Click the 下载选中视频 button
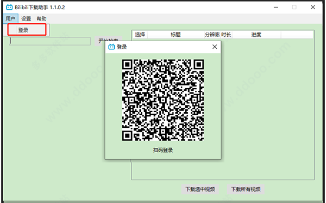Image resolution: width=326 pixels, height=203 pixels. (200, 189)
